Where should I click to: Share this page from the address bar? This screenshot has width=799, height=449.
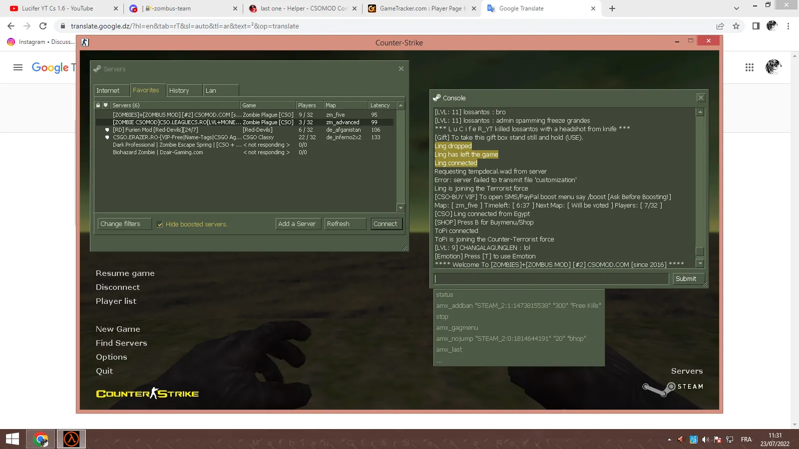click(720, 26)
